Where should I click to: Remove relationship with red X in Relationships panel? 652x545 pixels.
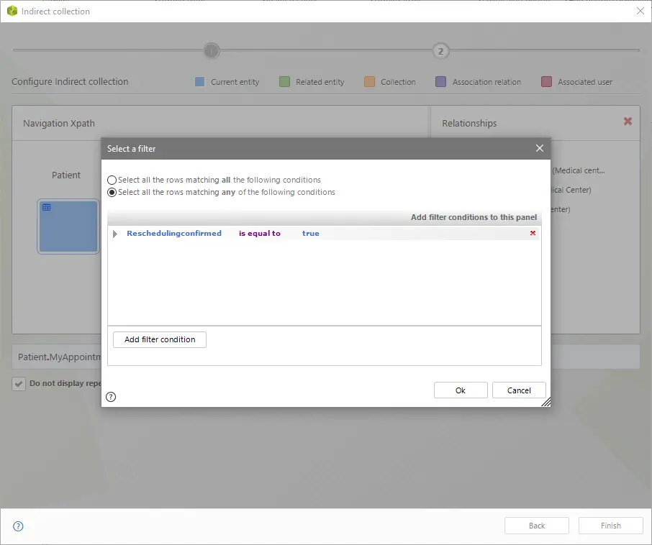tap(628, 121)
